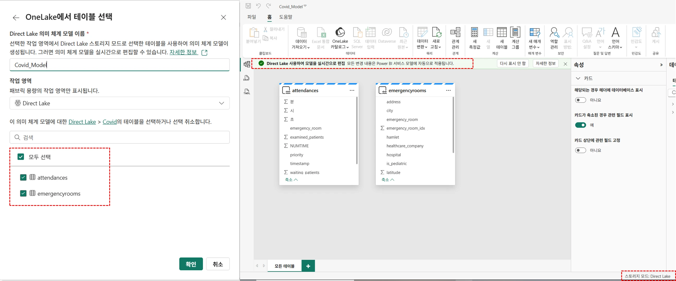Click the 확인 button

click(x=191, y=264)
